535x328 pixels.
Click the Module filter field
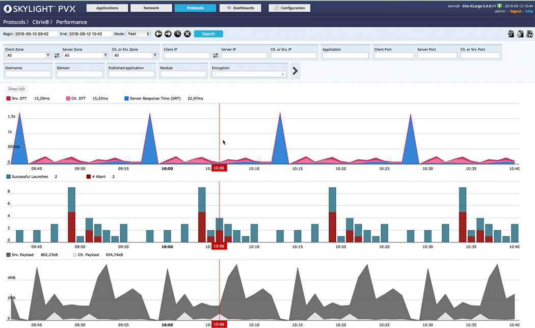point(183,74)
